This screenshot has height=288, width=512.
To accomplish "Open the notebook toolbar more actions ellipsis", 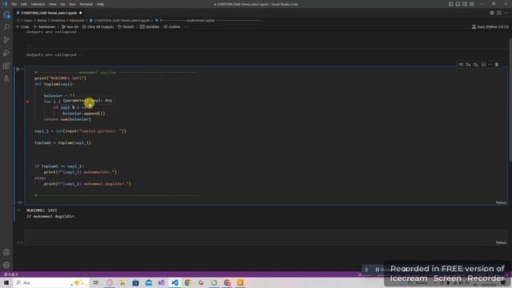I will click(x=186, y=26).
